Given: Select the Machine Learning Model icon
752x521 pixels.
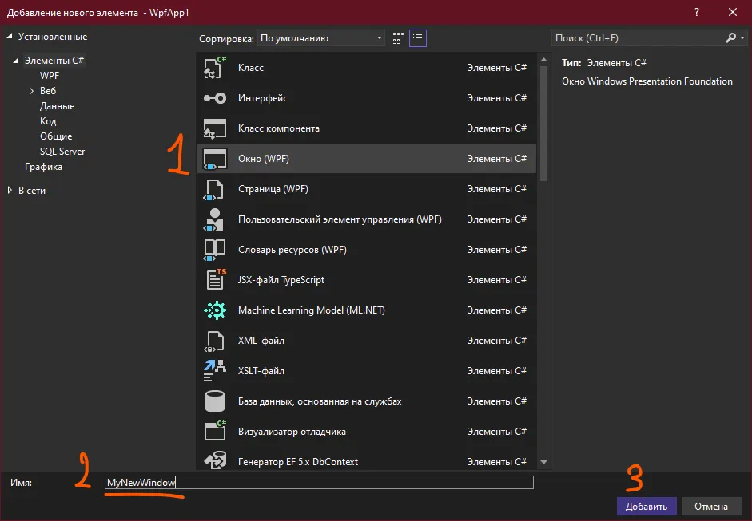Looking at the screenshot, I should tap(214, 310).
